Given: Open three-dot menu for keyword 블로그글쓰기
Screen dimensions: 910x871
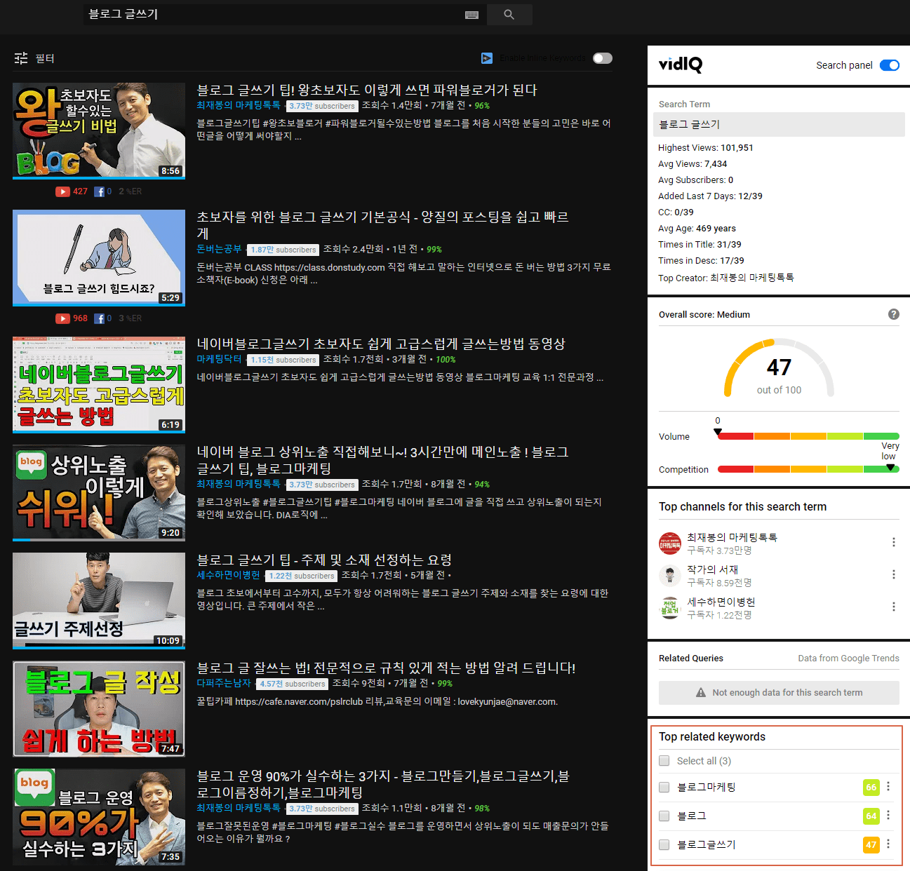Looking at the screenshot, I should [888, 844].
